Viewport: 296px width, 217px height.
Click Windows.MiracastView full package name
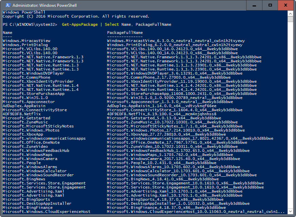pyautogui.click(x=176, y=41)
